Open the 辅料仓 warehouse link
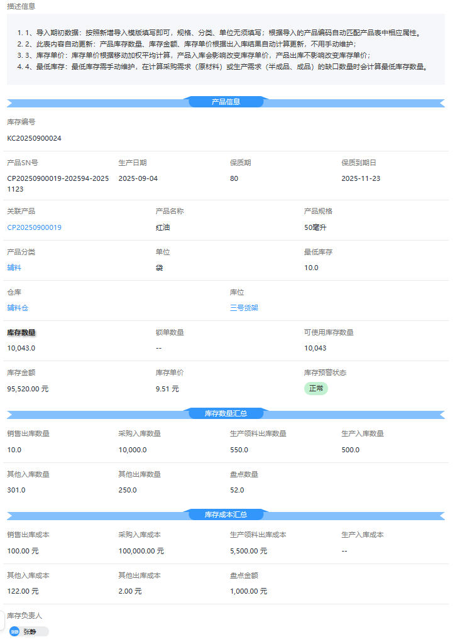The image size is (455, 642). pyautogui.click(x=18, y=307)
